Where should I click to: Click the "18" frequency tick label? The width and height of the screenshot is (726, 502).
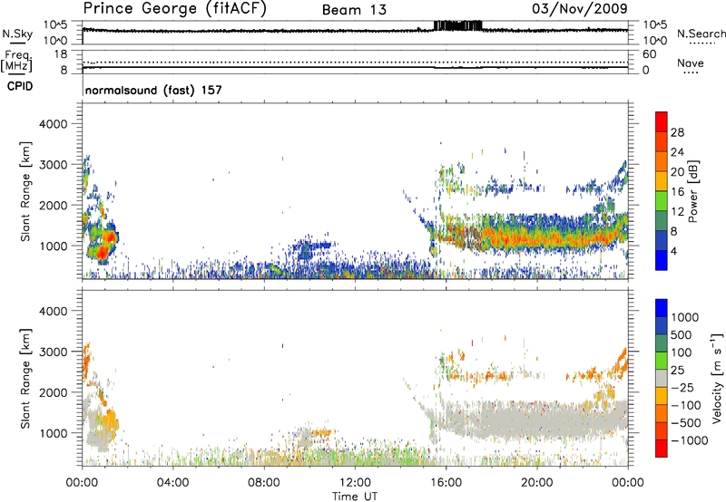[x=61, y=54]
